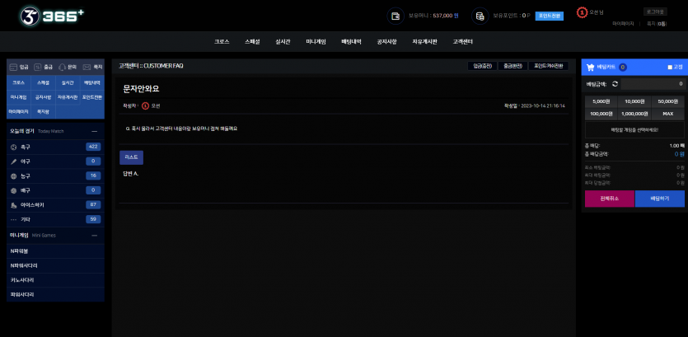The height and width of the screenshot is (337, 688).
Task: Click the basketball icon for 농구
Action: pyautogui.click(x=14, y=176)
